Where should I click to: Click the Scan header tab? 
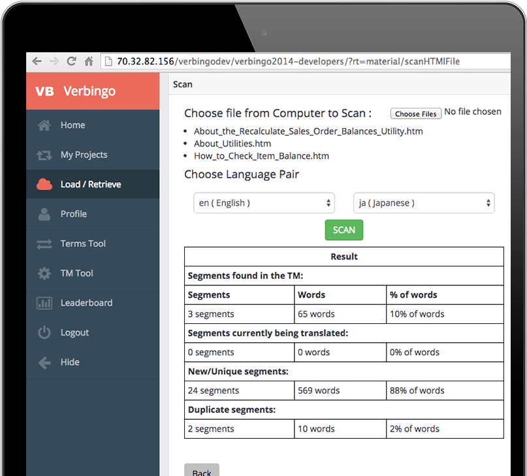pyautogui.click(x=182, y=84)
